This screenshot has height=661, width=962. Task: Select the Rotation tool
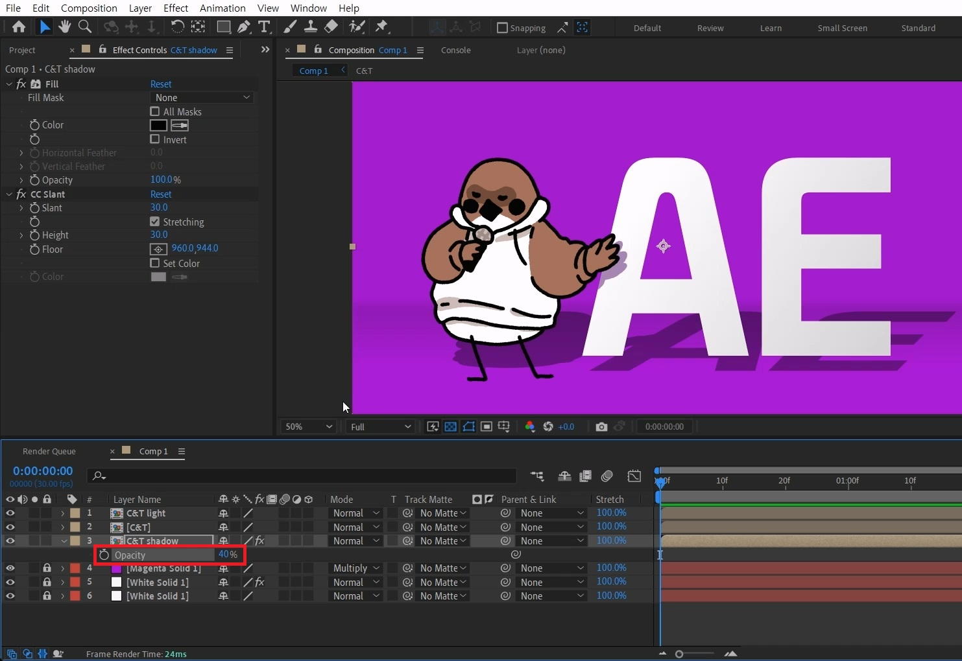tap(177, 27)
